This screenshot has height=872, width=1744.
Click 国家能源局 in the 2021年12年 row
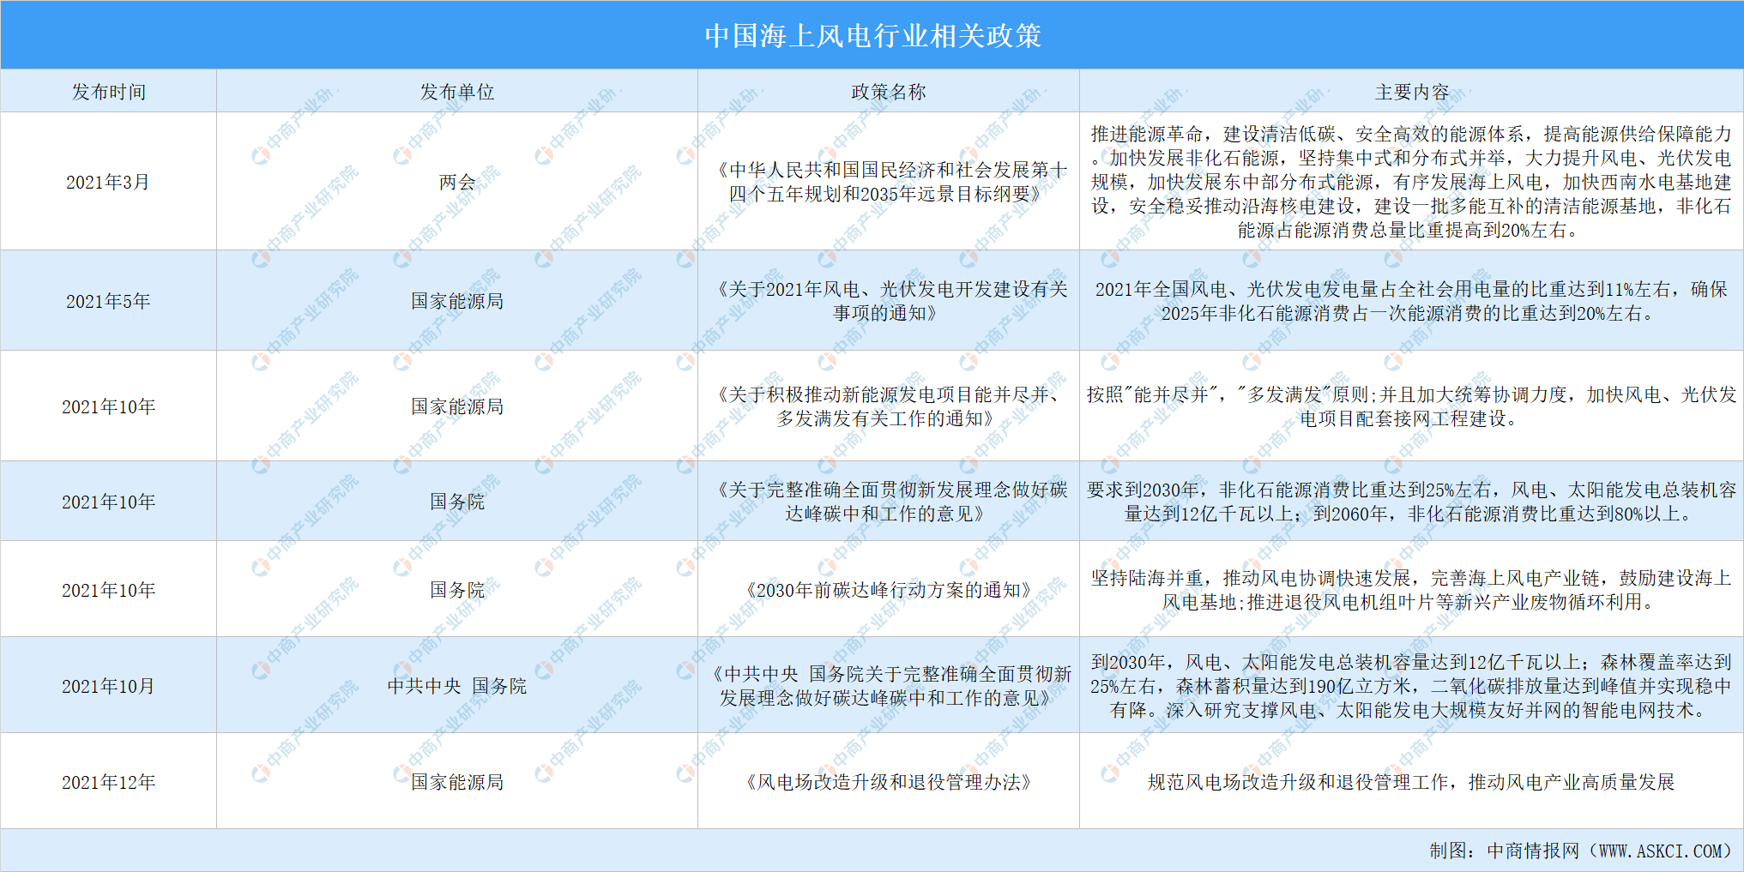[457, 782]
